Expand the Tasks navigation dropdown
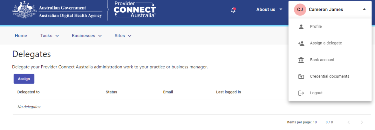Screen dimensions: 375x130 point(50,36)
